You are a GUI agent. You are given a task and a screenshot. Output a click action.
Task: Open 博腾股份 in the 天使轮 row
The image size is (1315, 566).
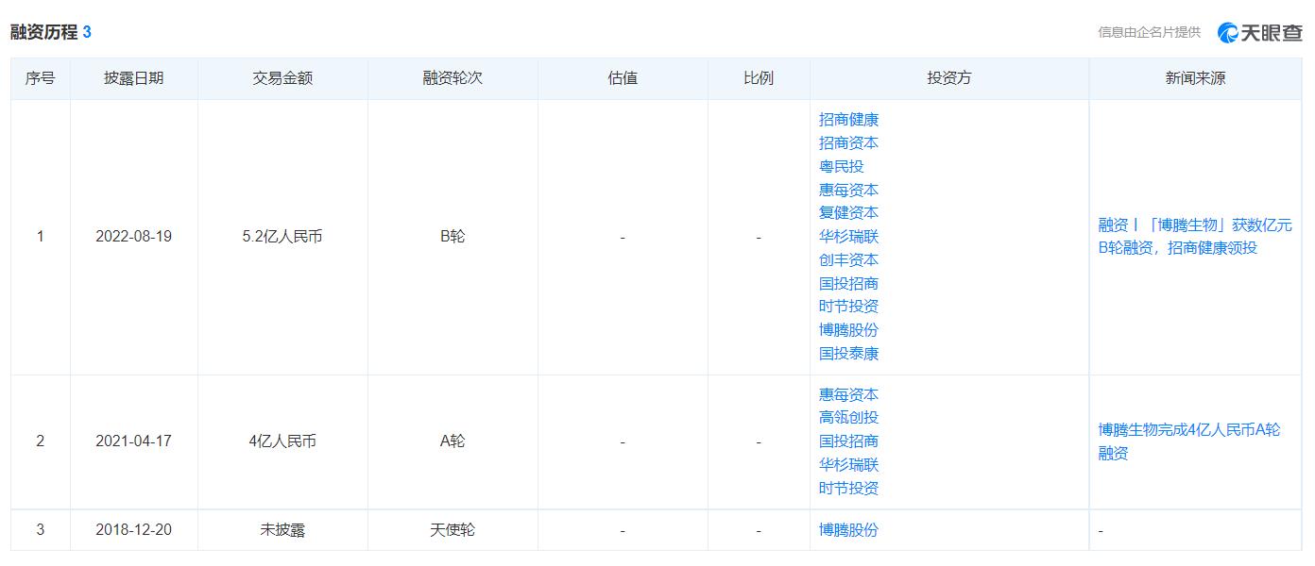click(x=848, y=530)
